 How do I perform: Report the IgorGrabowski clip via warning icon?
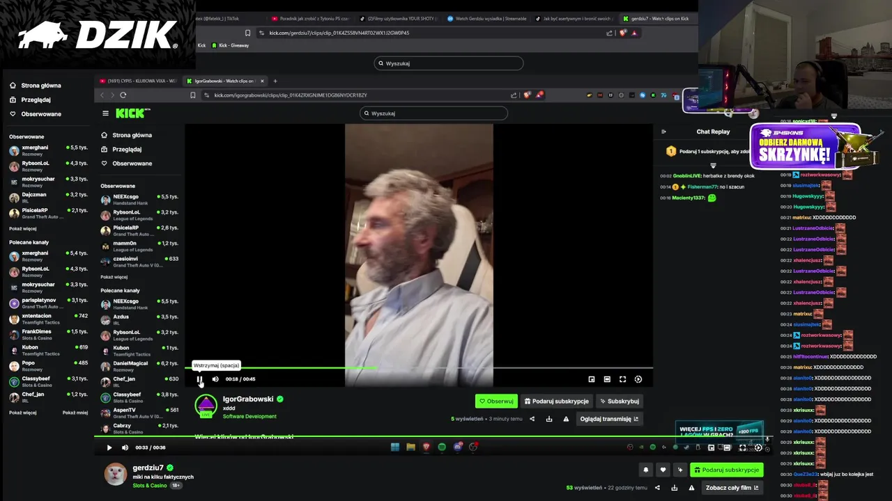[566, 419]
